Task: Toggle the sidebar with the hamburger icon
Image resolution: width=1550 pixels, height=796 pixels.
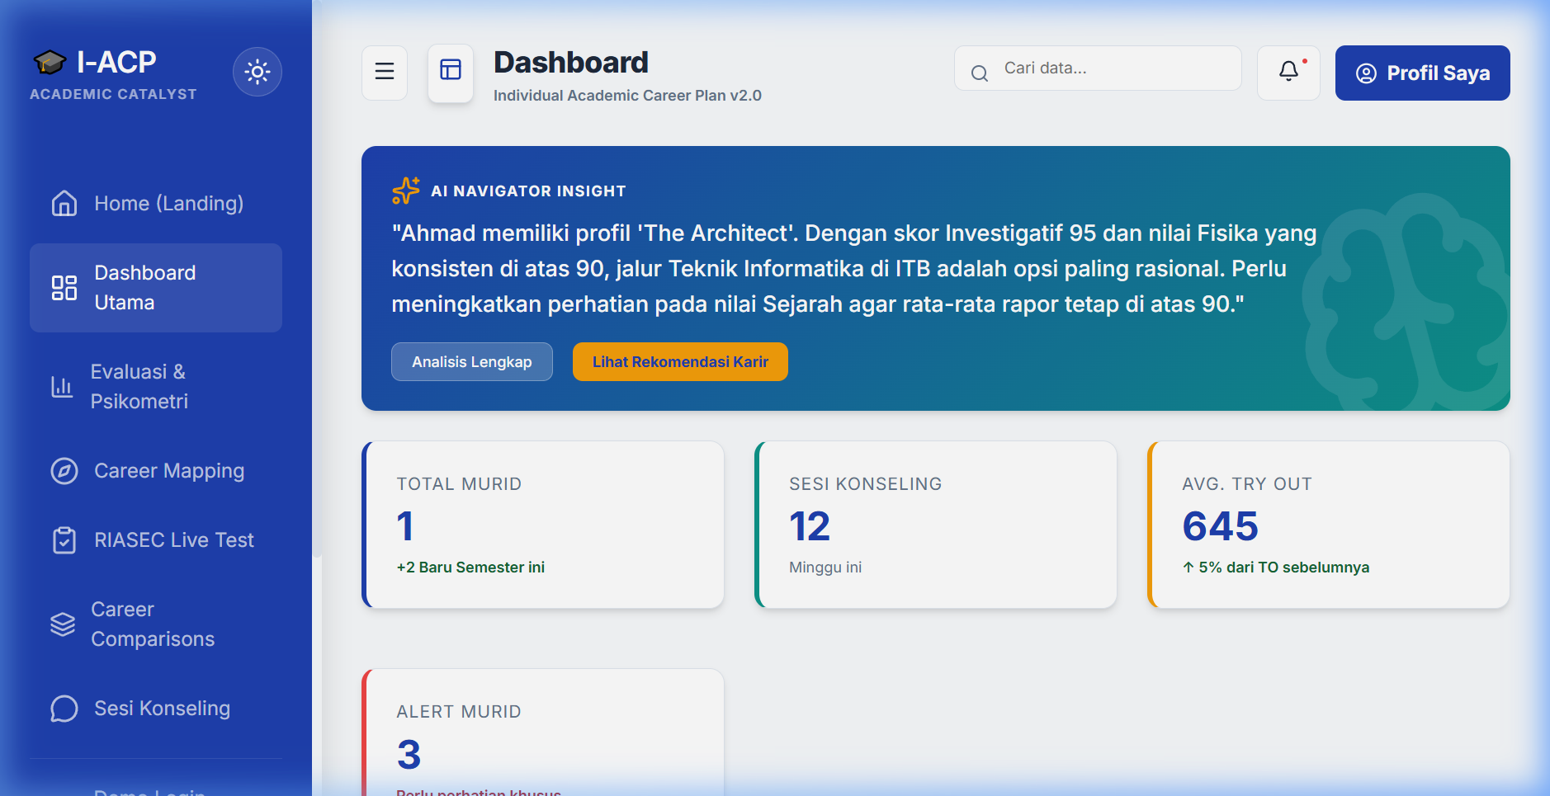Action: [x=385, y=72]
